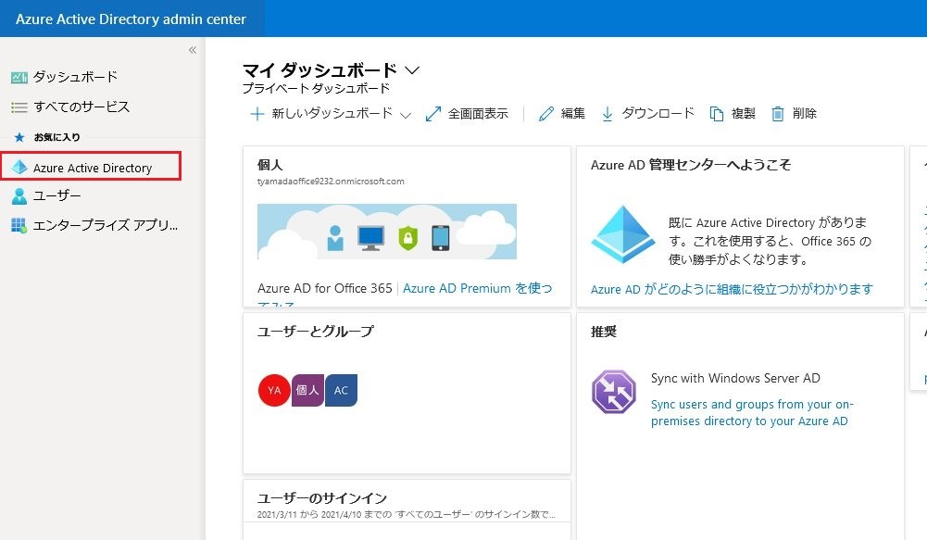Screen dimensions: 927x540
Task: Click the 推奨 tile heading
Action: coord(604,332)
